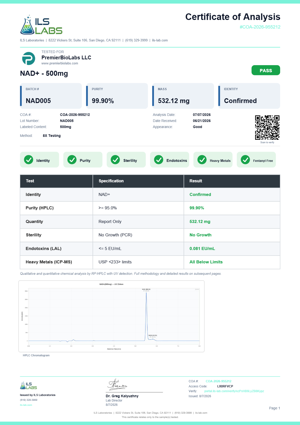Click the Endotoxins green checkmark icon
The image size is (300, 425).
(159, 160)
